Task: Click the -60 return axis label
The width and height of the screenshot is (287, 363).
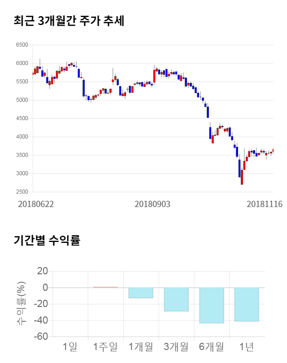Action: [x=42, y=337]
